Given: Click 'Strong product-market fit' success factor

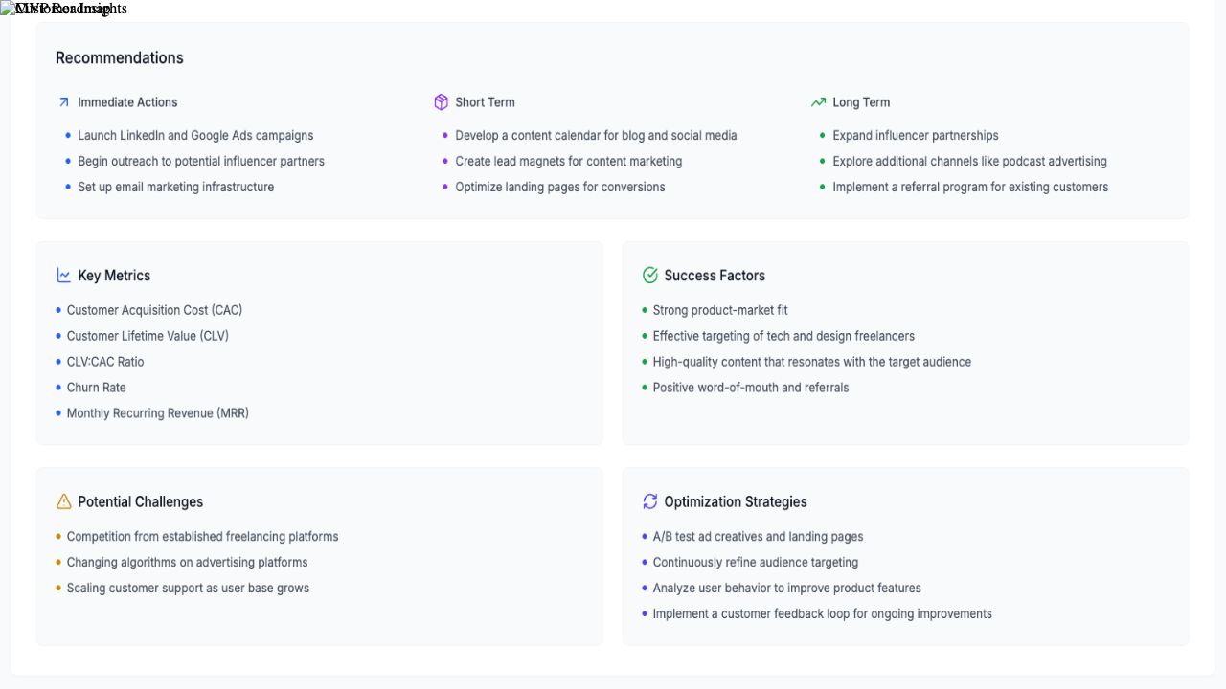Looking at the screenshot, I should click(720, 310).
